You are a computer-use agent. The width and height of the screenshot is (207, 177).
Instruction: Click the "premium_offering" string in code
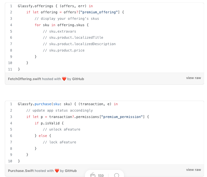(99, 12)
